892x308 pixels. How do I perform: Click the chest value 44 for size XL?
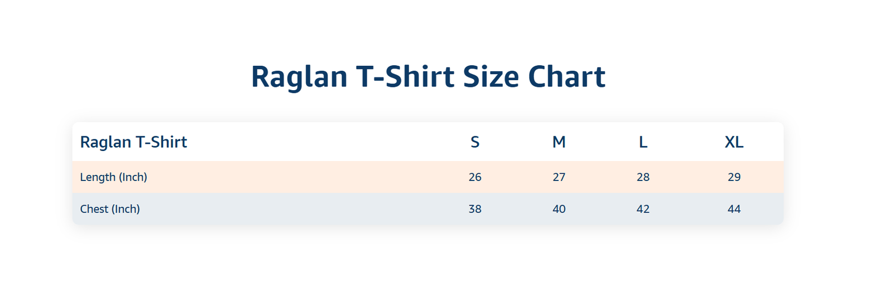point(734,209)
